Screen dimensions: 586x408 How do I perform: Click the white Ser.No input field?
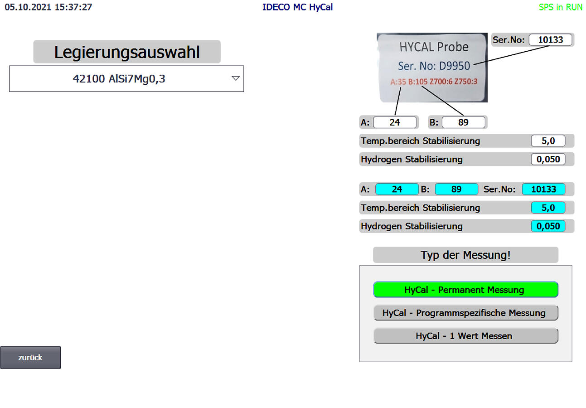[x=550, y=40]
